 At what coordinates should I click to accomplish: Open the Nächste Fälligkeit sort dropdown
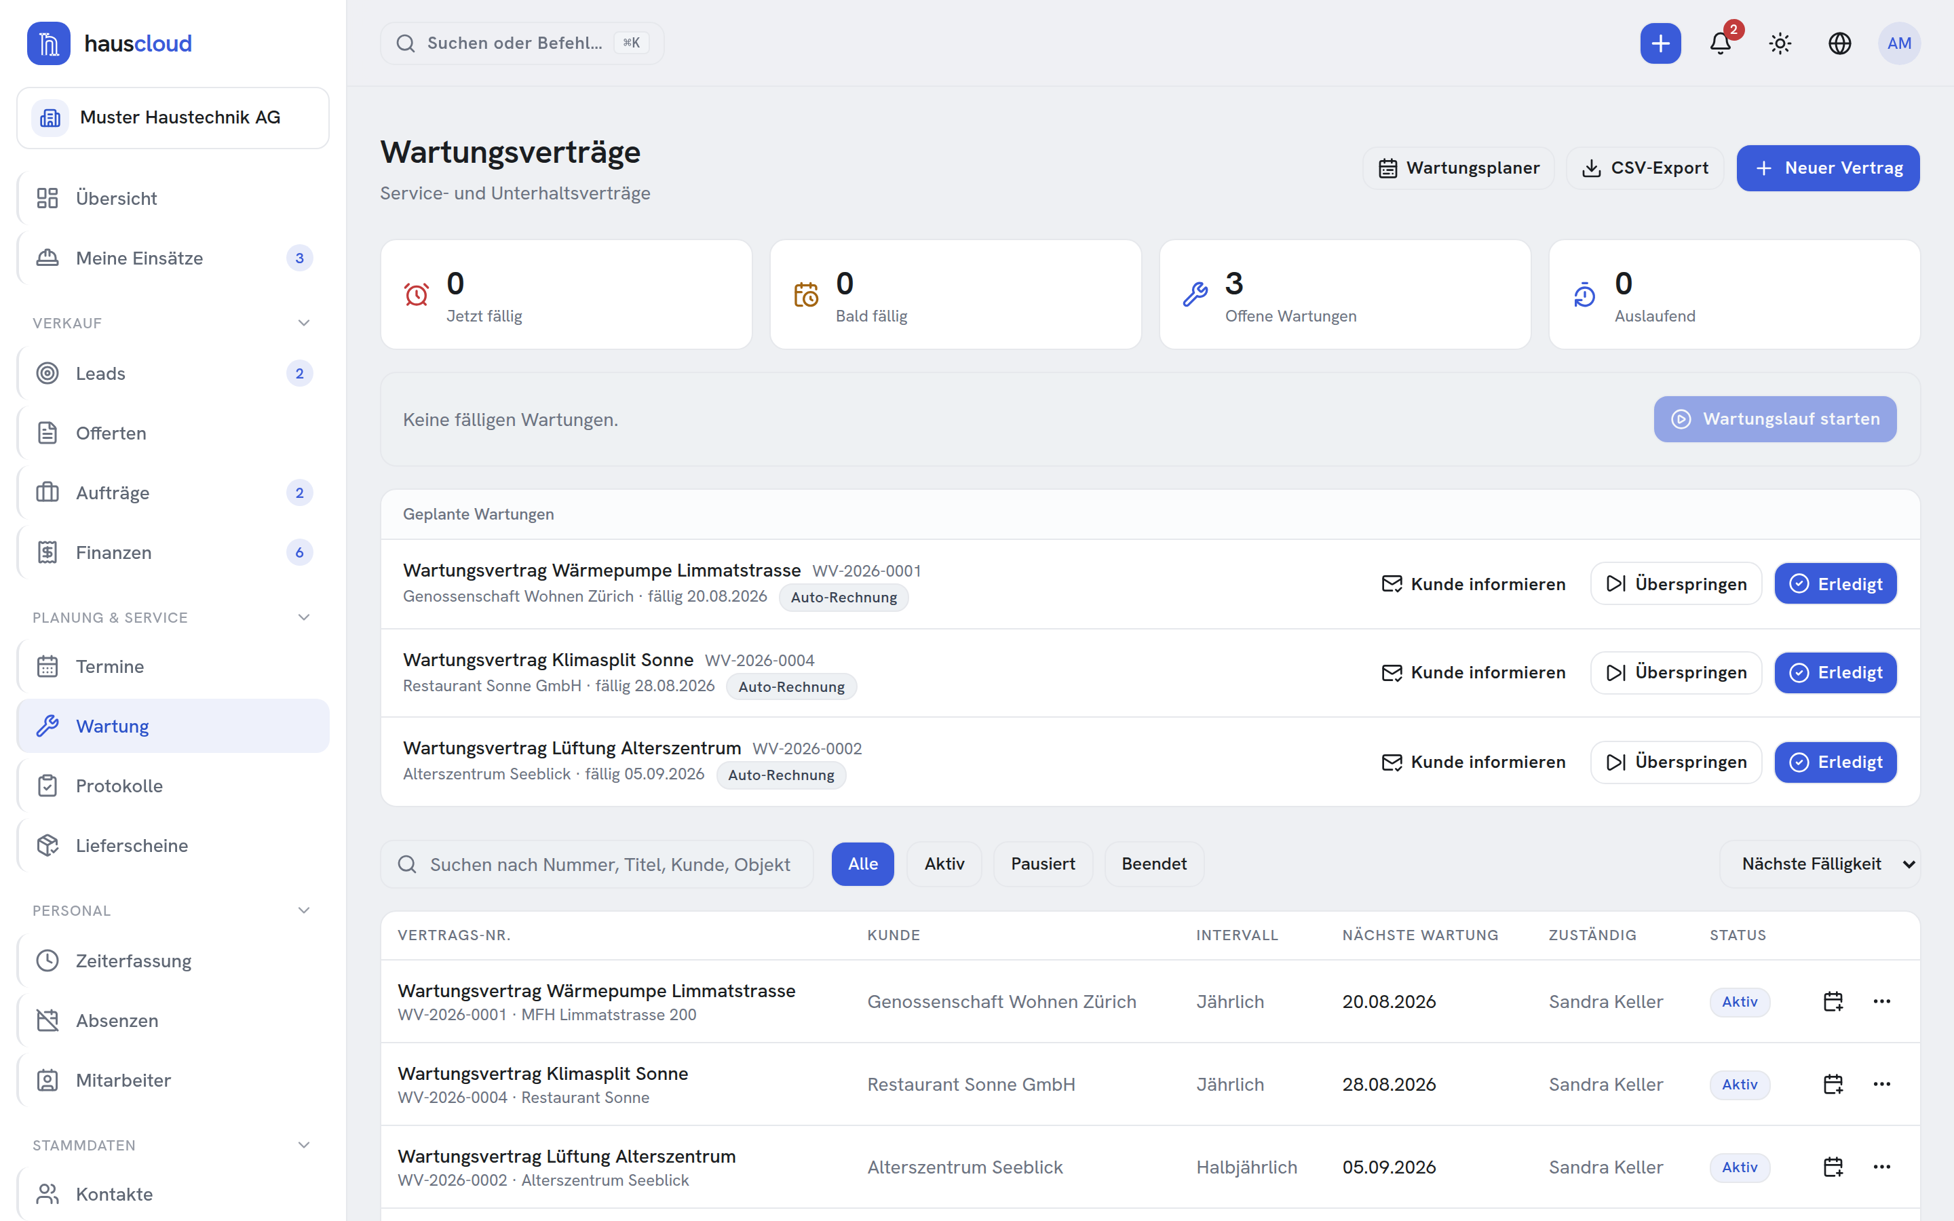coord(1820,864)
